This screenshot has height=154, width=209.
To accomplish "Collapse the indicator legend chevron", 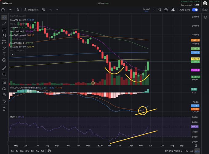I will (x=13, y=55).
